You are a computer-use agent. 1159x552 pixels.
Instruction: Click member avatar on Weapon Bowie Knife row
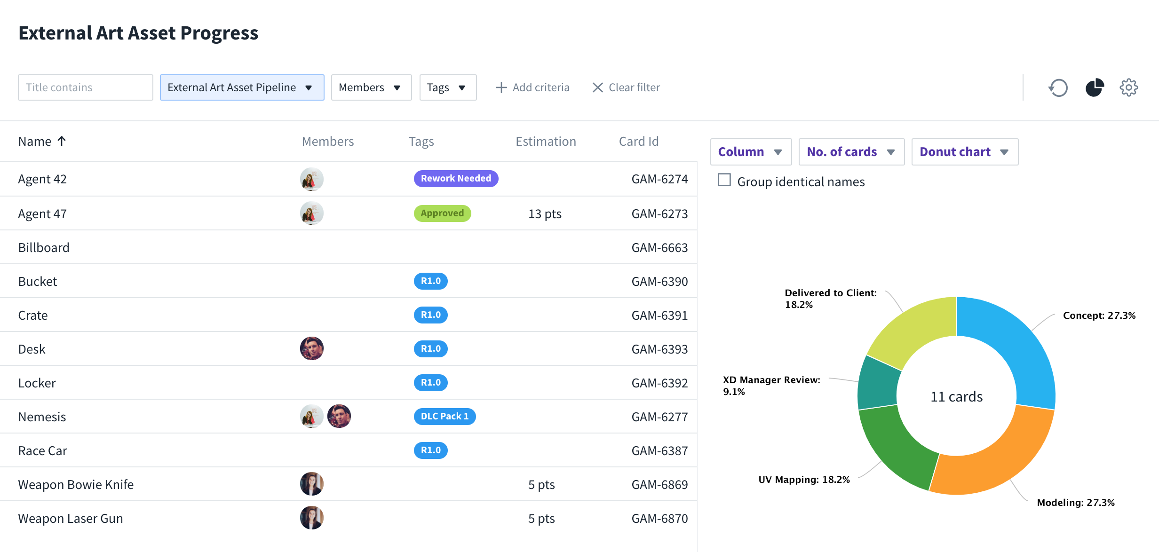(312, 484)
